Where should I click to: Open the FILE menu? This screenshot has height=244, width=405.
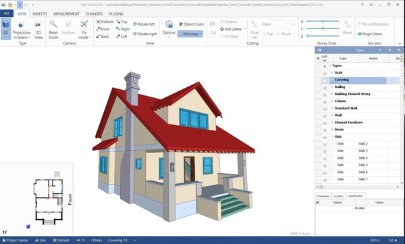click(x=7, y=14)
